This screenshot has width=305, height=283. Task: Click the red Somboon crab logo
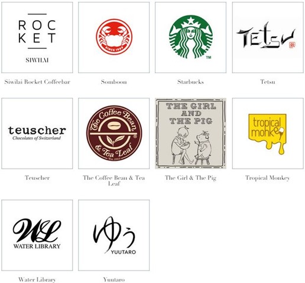pyautogui.click(x=114, y=38)
